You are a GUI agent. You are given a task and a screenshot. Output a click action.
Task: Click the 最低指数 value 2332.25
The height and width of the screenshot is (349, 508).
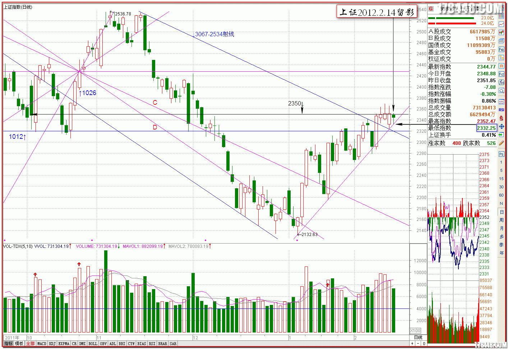coord(486,128)
